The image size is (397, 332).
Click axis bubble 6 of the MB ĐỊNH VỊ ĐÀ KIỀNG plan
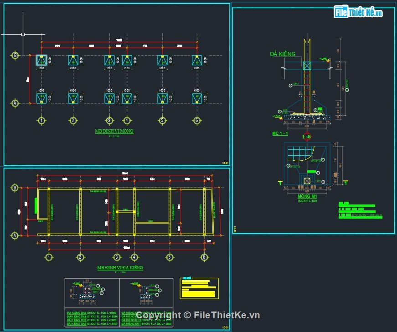204,257
